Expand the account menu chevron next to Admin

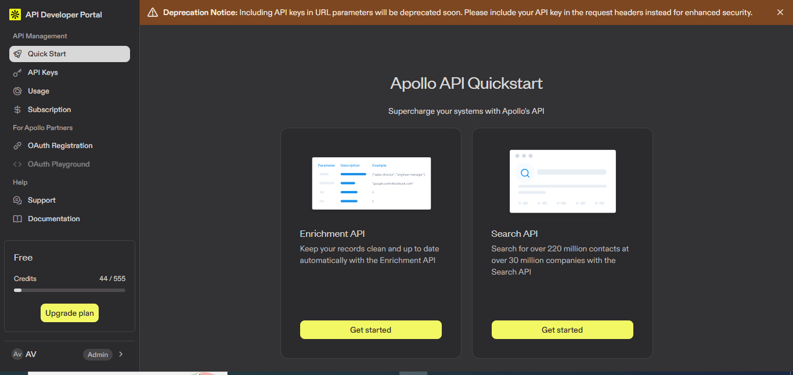tap(121, 354)
